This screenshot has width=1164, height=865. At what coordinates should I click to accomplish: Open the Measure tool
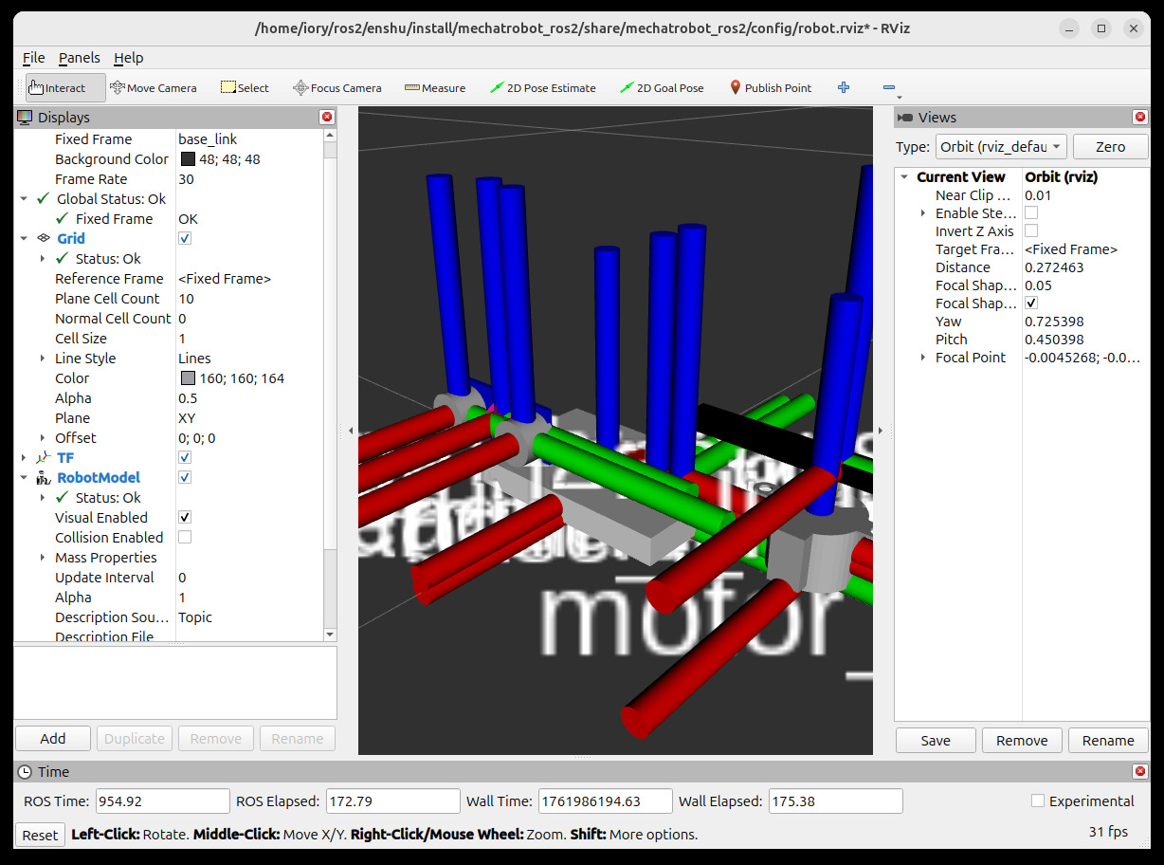pyautogui.click(x=435, y=87)
